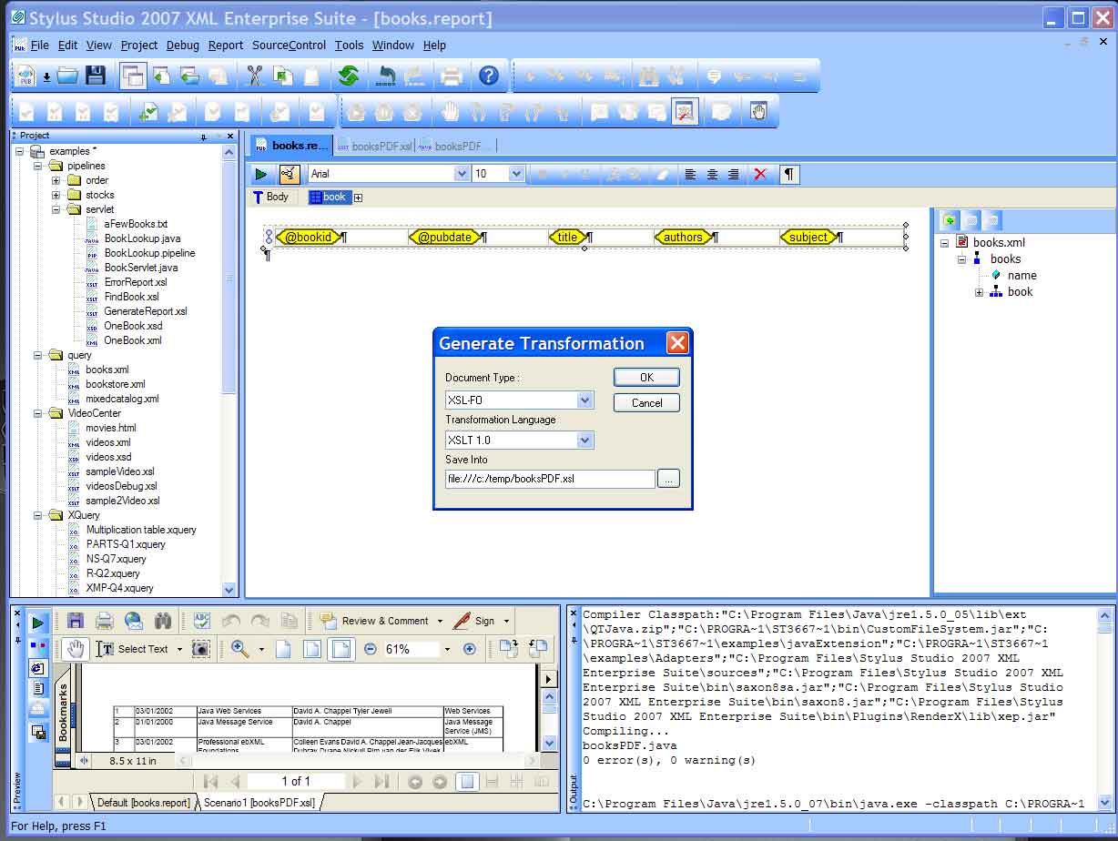This screenshot has height=841, width=1118.
Task: Increase zoom with plus button
Action: [470, 649]
